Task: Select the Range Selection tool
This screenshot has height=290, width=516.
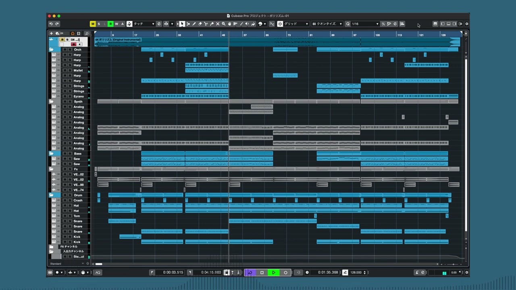Action: [x=188, y=24]
